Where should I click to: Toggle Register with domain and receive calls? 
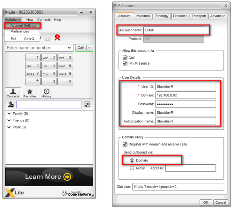point(125,144)
